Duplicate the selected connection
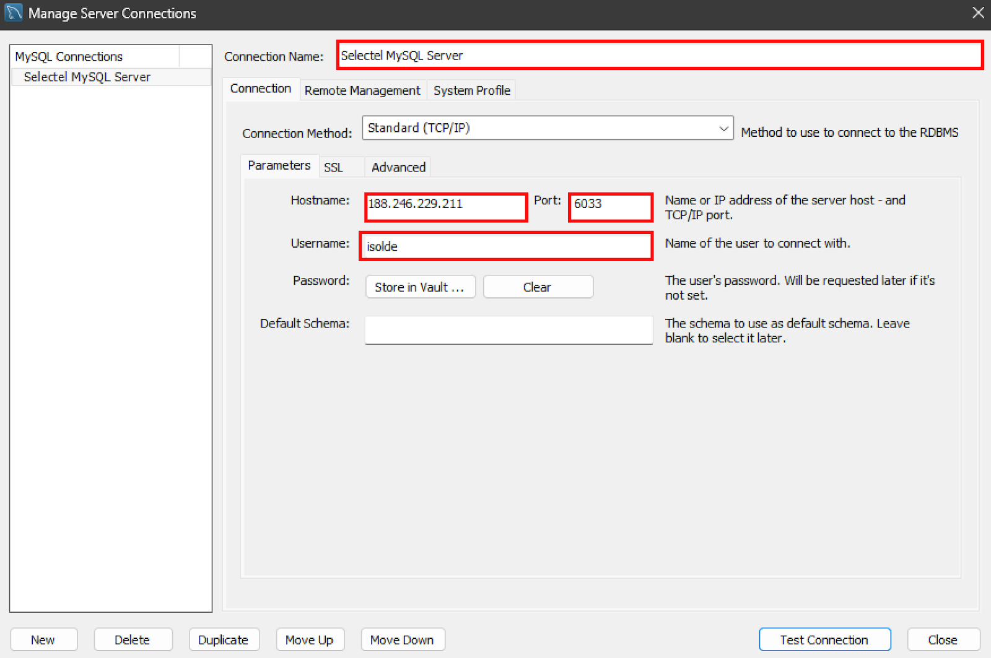The width and height of the screenshot is (991, 658). pos(224,639)
